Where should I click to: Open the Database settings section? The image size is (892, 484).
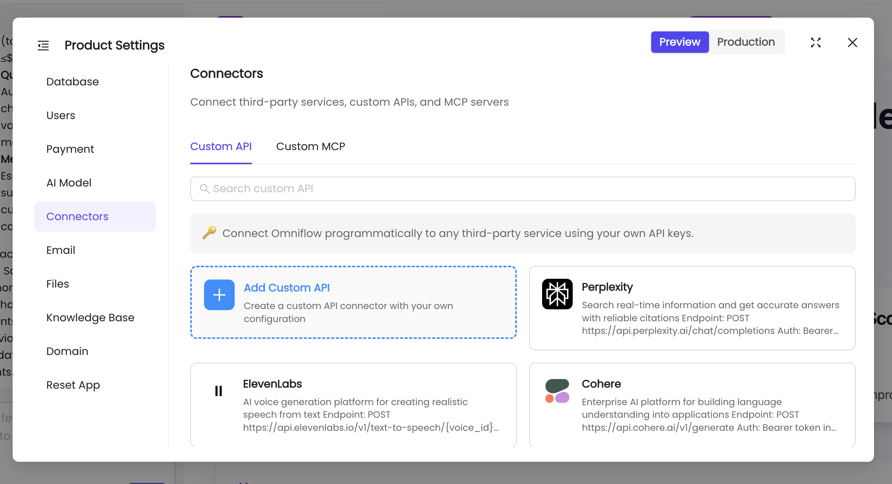tap(72, 82)
